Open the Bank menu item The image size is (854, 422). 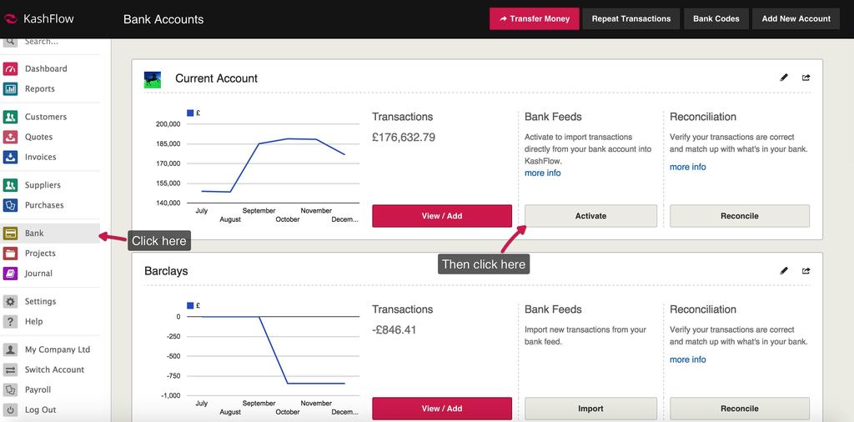pos(34,234)
